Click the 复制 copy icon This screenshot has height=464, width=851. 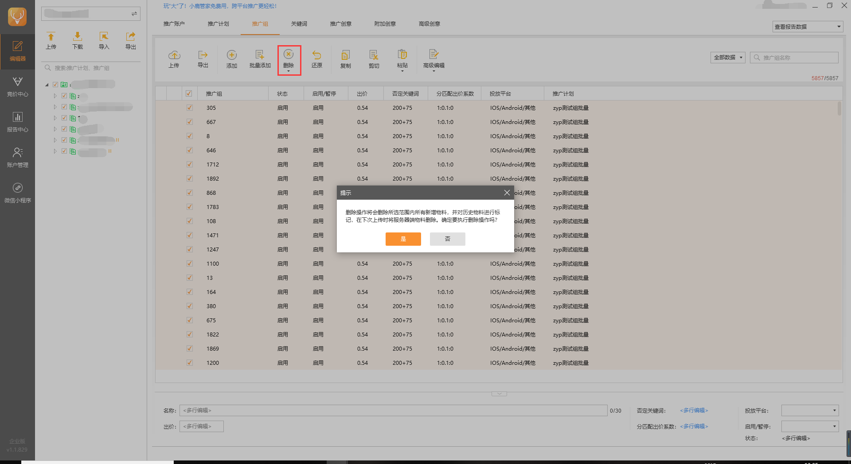coord(346,55)
